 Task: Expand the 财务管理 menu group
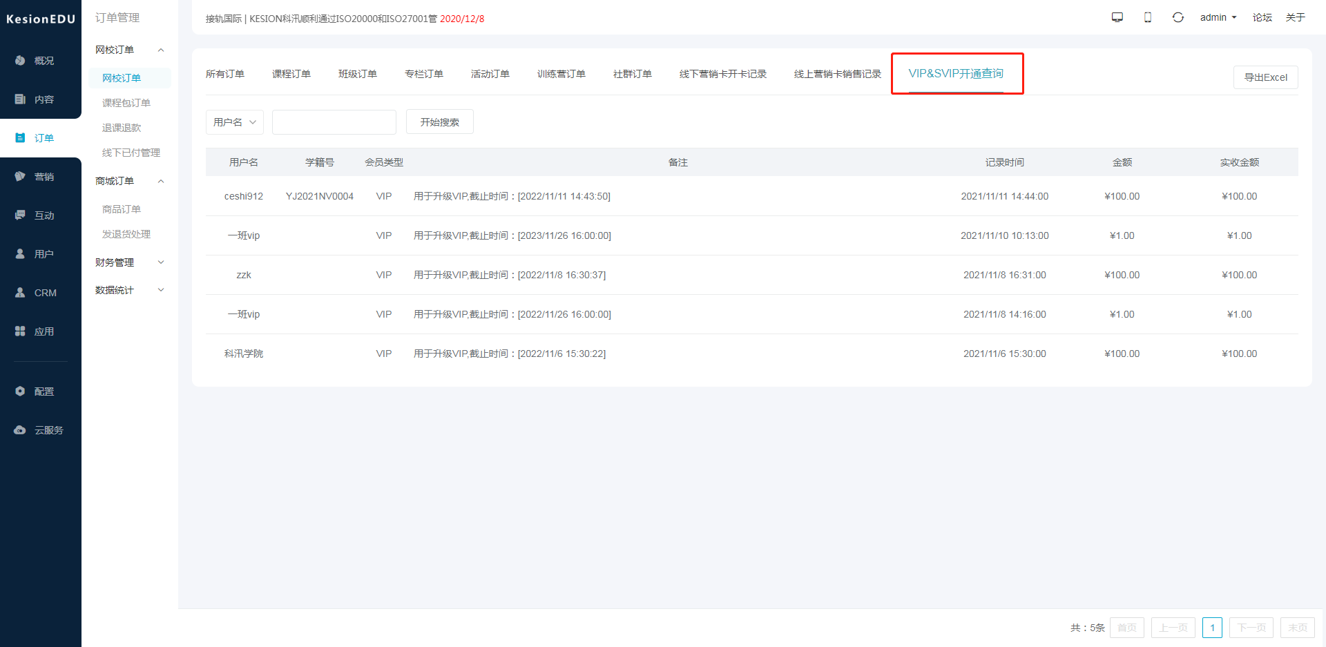click(161, 262)
